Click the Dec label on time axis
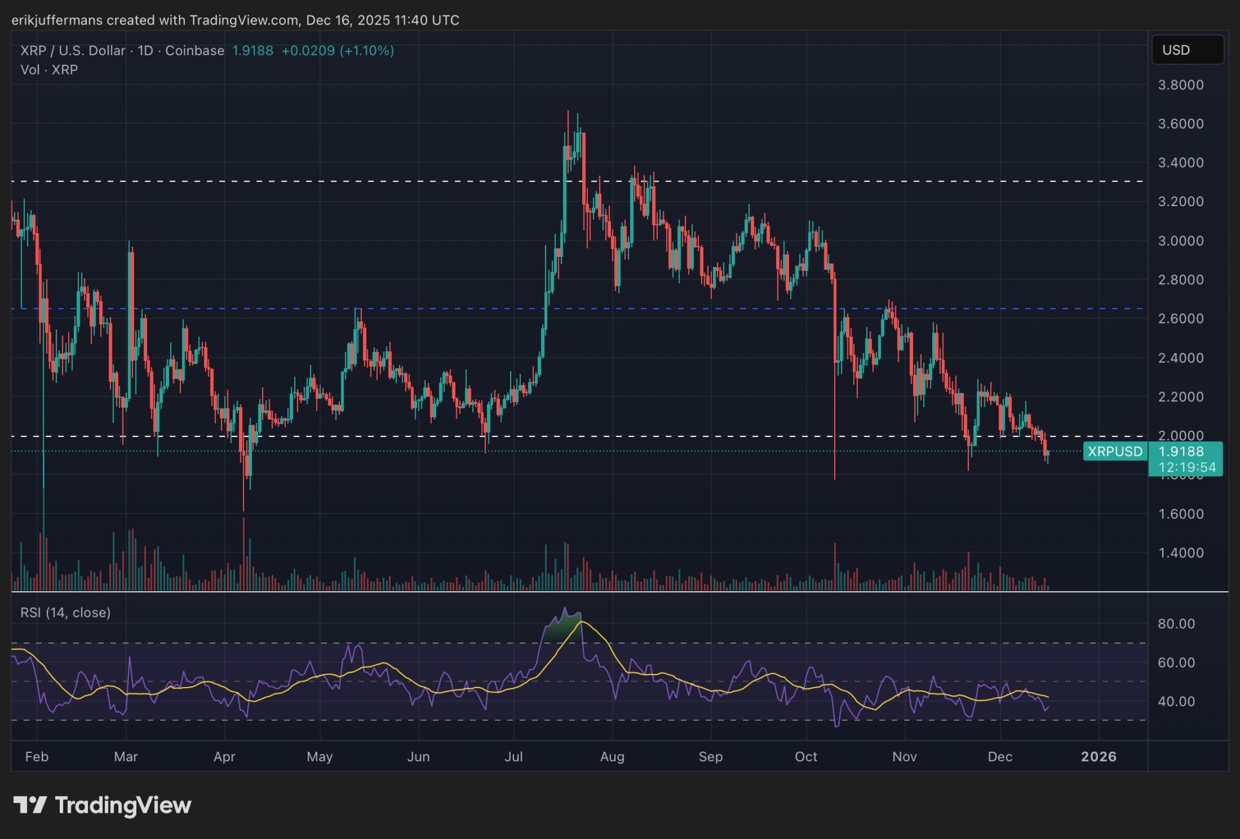Screen dimensions: 1240x839 pos(1000,756)
